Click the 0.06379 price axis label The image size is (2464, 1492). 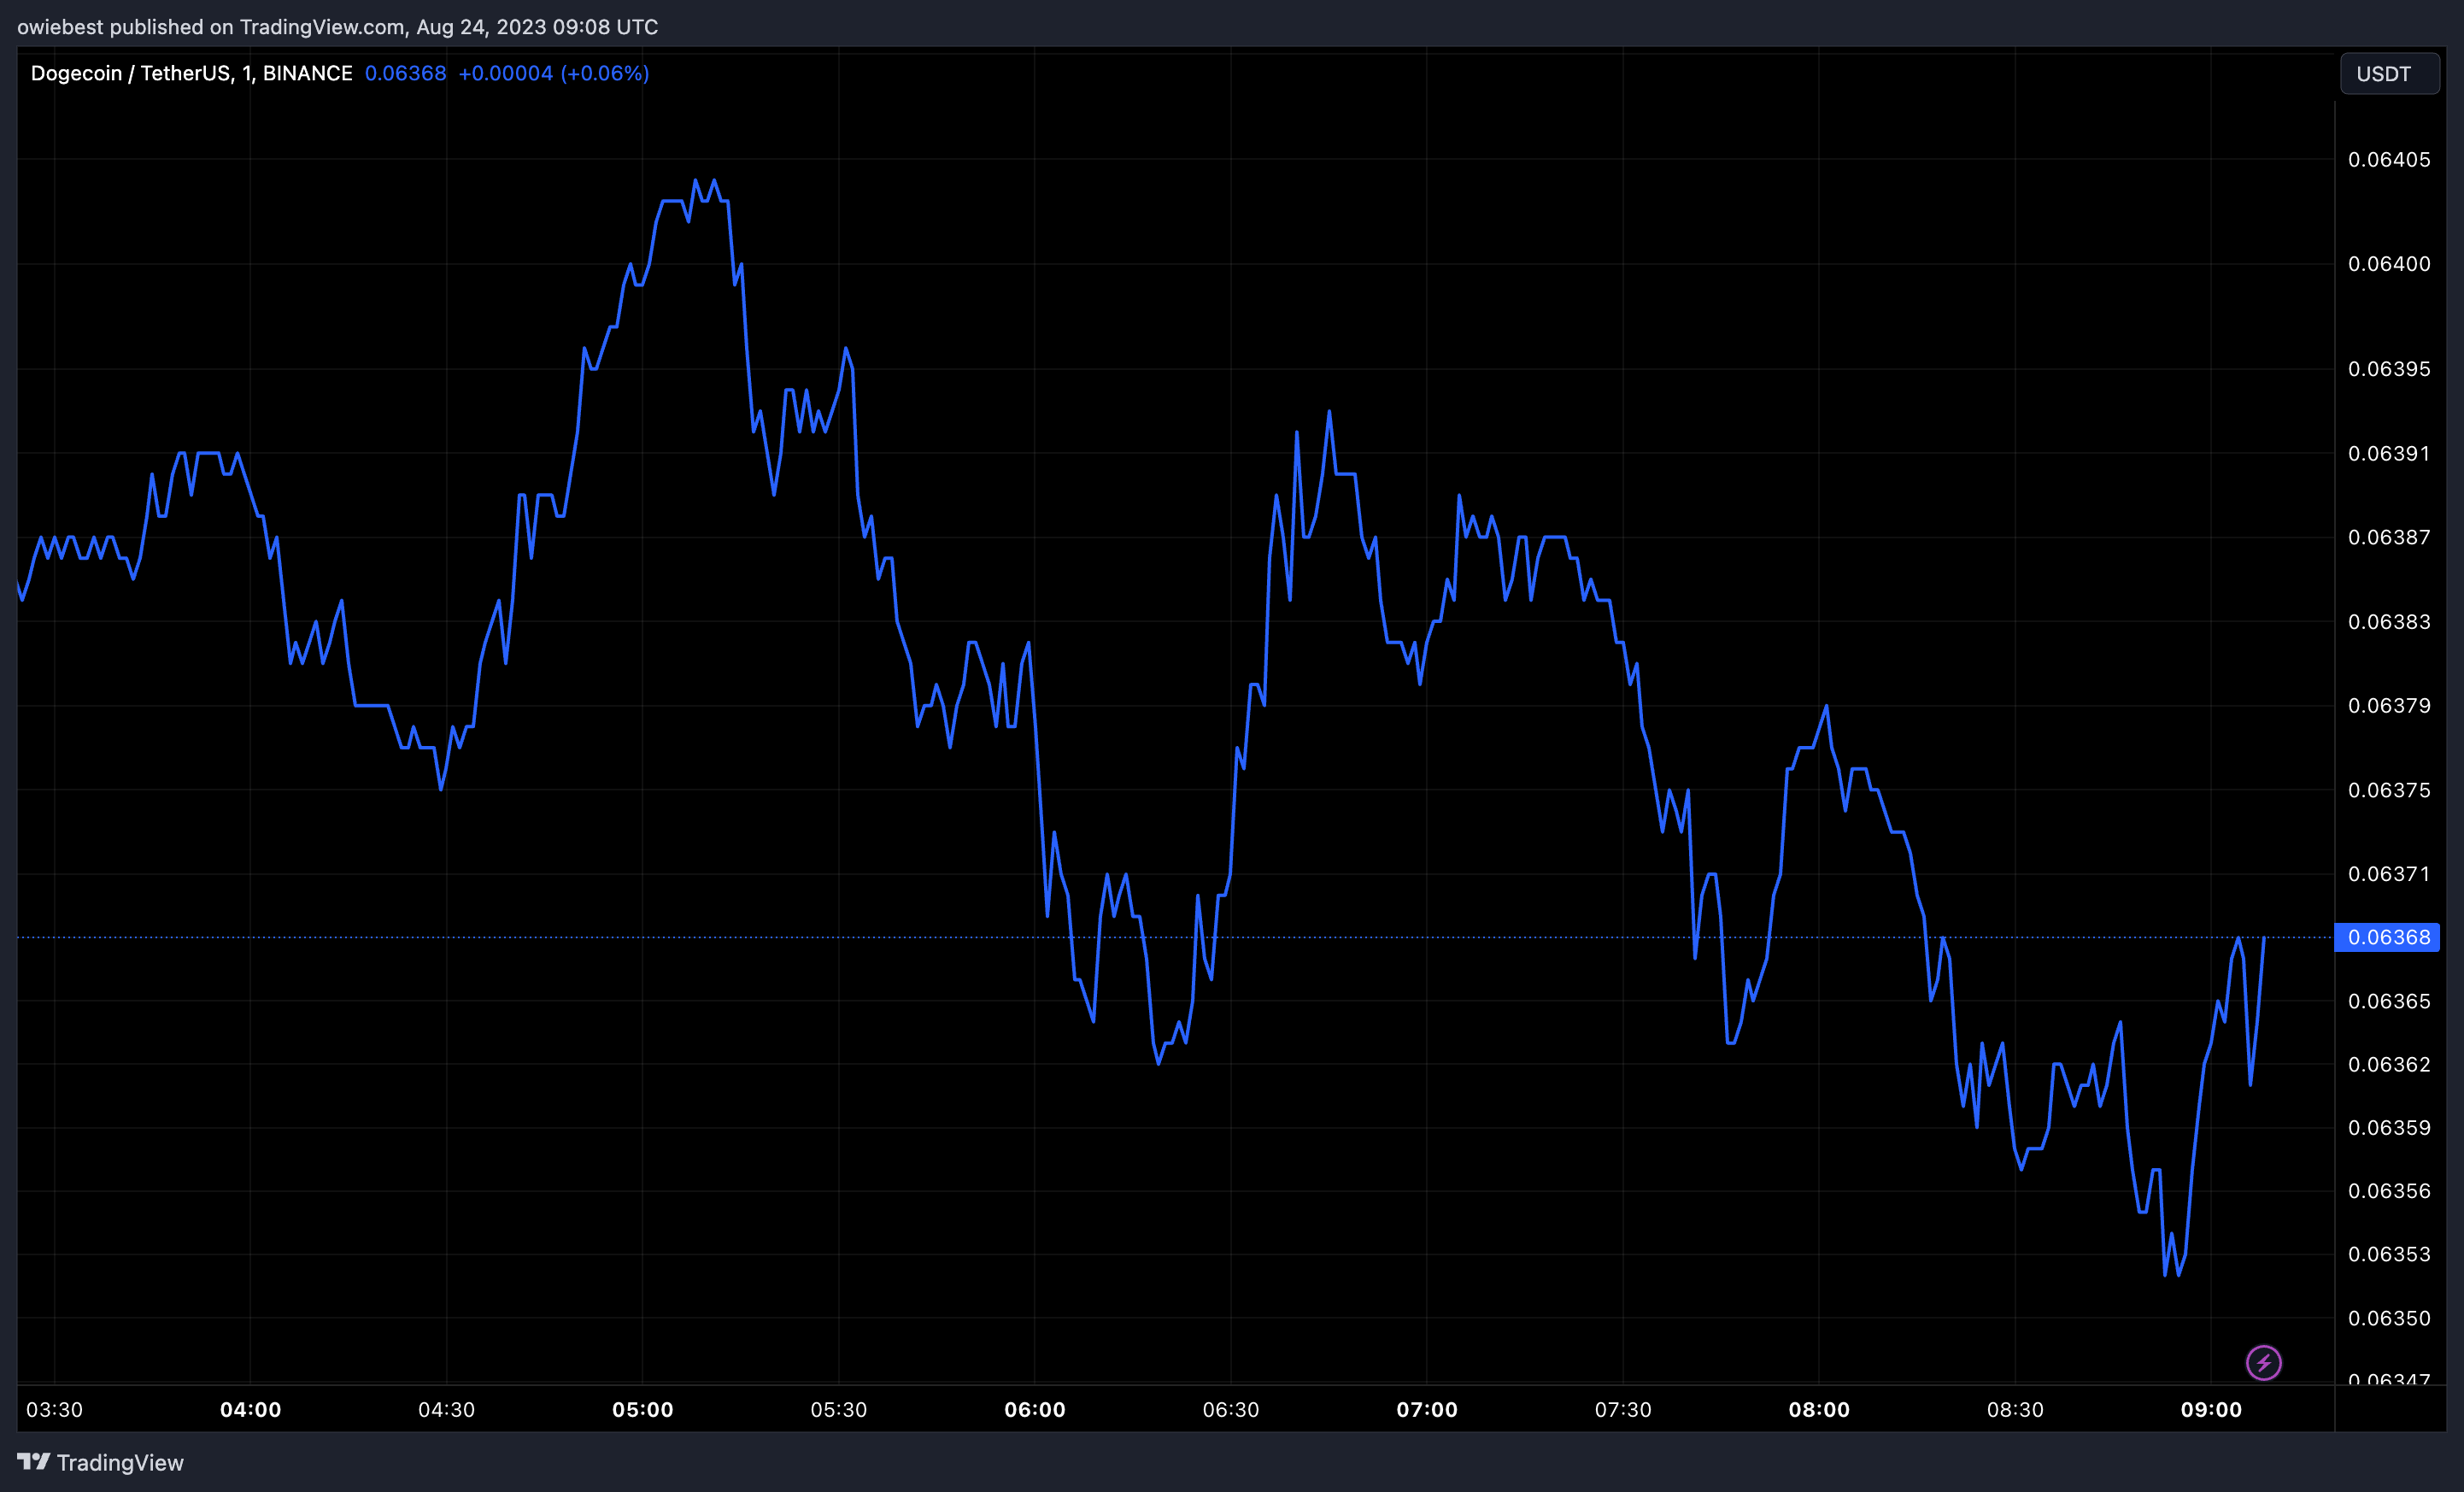pyautogui.click(x=2389, y=706)
